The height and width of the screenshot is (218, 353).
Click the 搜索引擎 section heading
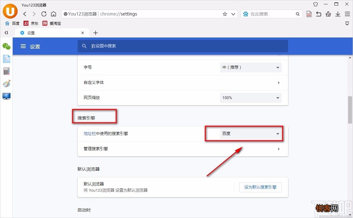pyautogui.click(x=86, y=118)
